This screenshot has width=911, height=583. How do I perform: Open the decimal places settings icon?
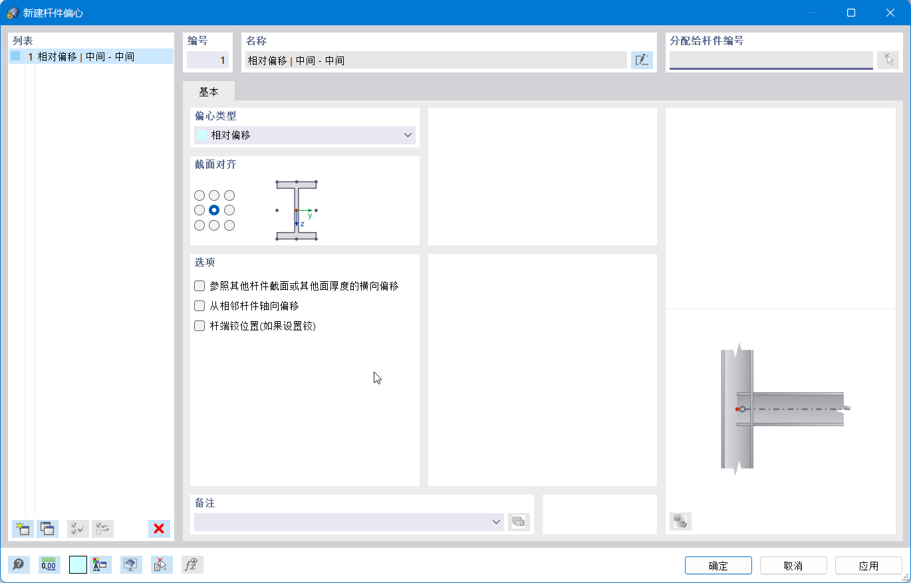[48, 564]
